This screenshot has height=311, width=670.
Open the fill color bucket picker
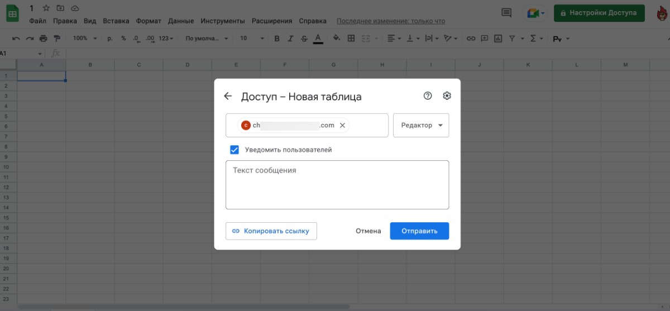pos(336,39)
